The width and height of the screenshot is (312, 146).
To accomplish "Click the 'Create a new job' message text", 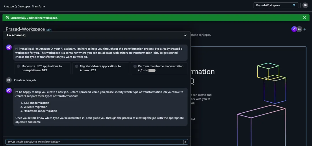I will click(x=25, y=80).
